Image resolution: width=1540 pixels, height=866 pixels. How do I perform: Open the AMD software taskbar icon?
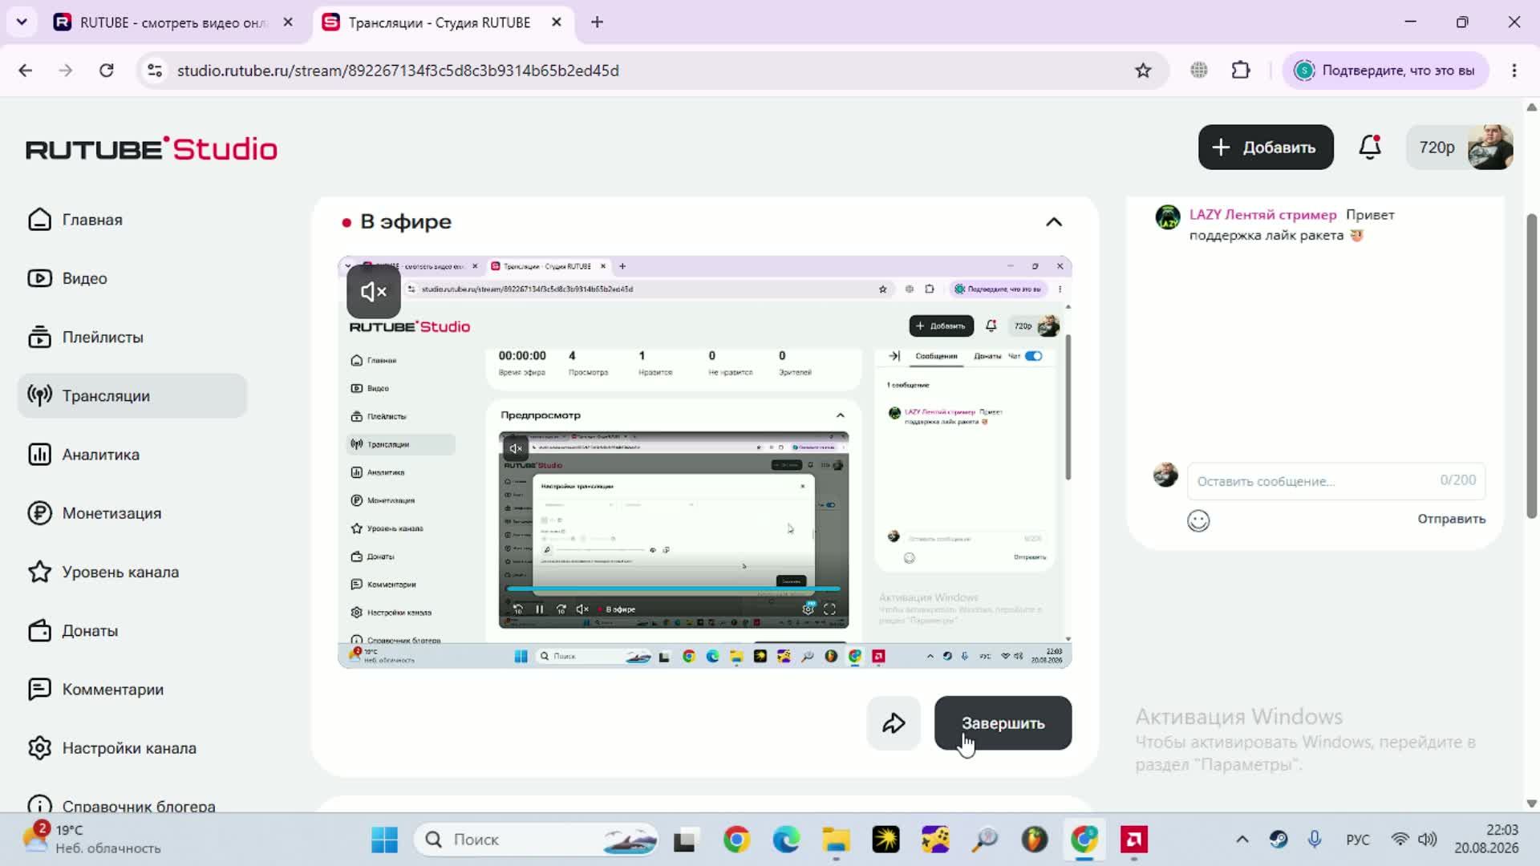(1134, 840)
